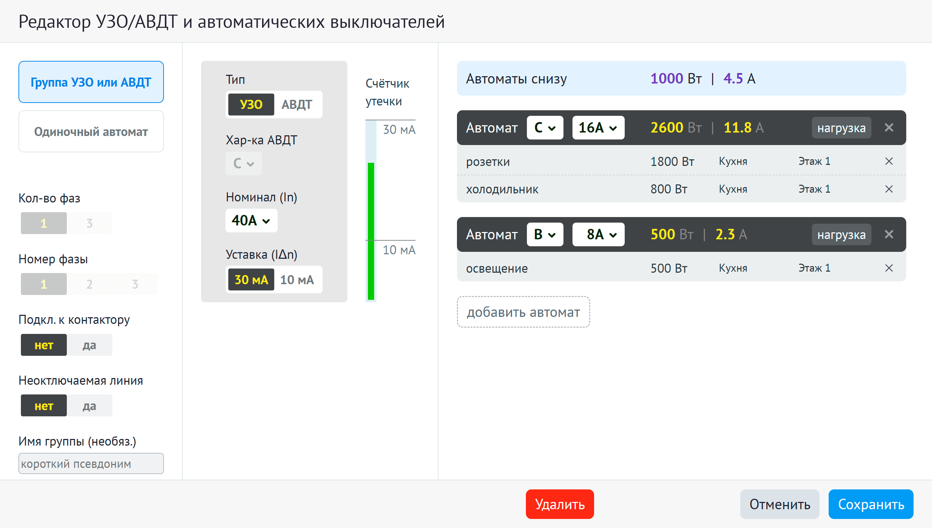The height and width of the screenshot is (528, 932).
Task: Click добавить автомат button
Action: 523,312
